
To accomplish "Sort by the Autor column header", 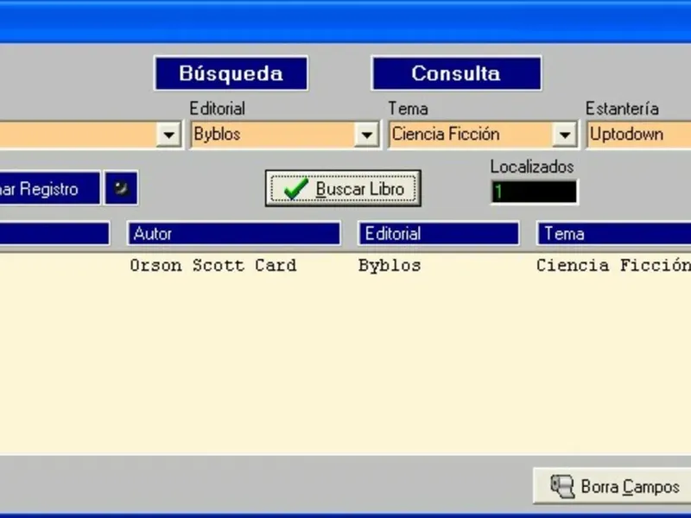I will 234,233.
